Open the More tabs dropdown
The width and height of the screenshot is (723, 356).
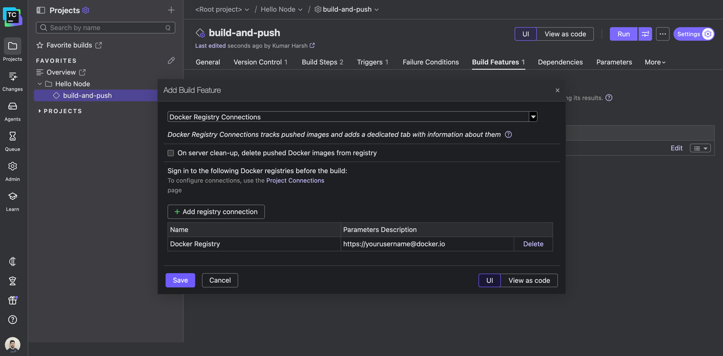655,62
